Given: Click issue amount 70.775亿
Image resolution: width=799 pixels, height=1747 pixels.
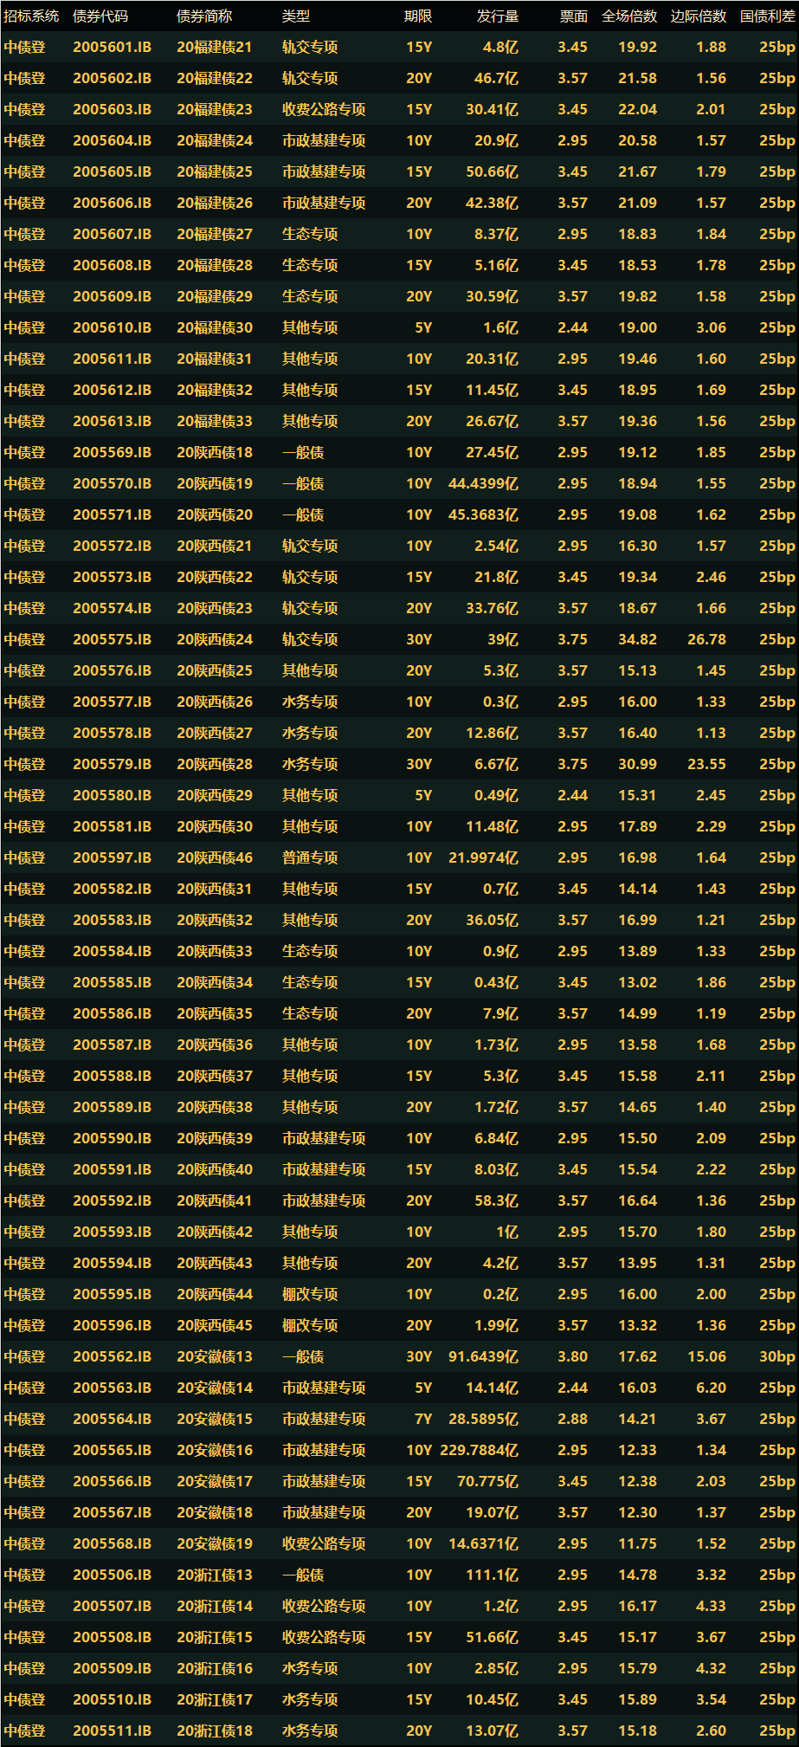Looking at the screenshot, I should coord(487,1482).
